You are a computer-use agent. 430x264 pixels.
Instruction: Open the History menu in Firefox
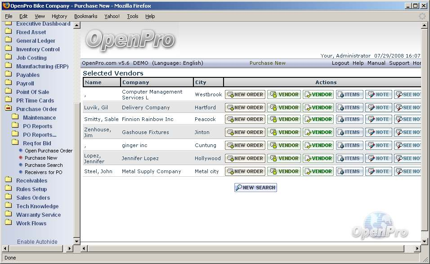click(x=59, y=16)
